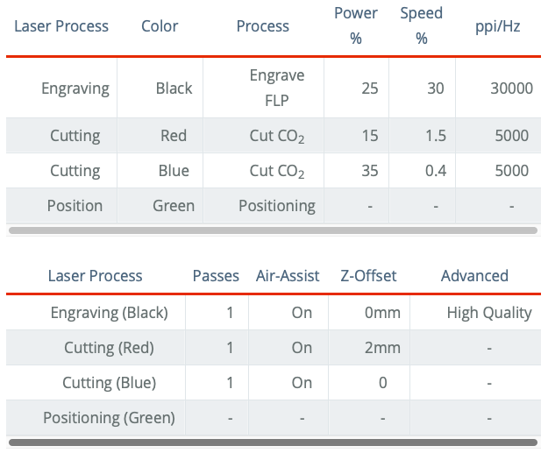
Task: Select the Cutting (Blue) row label
Action: tap(109, 383)
